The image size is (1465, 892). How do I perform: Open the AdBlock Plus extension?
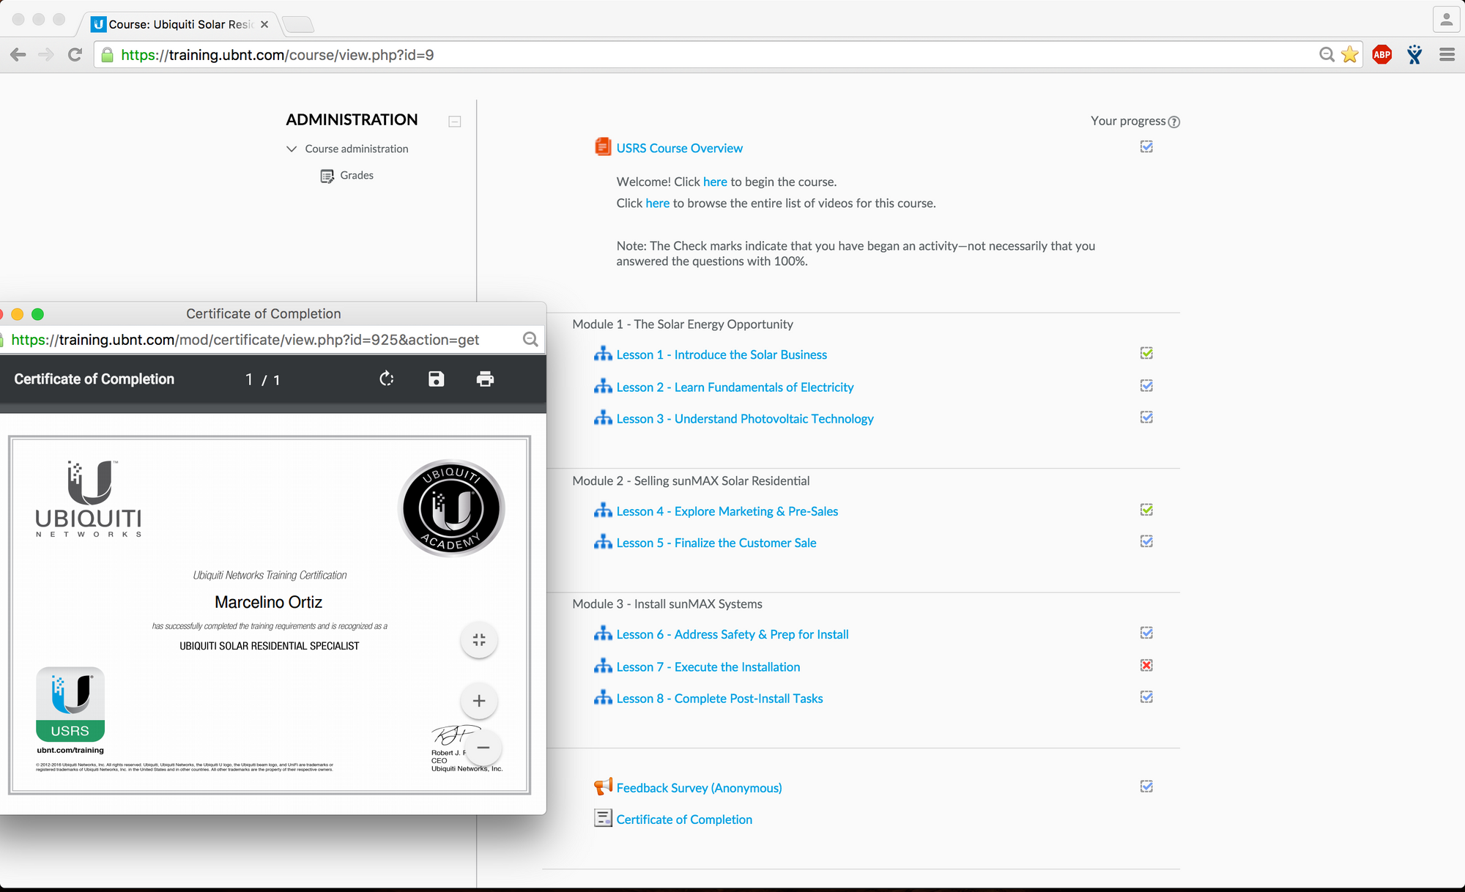(1382, 55)
